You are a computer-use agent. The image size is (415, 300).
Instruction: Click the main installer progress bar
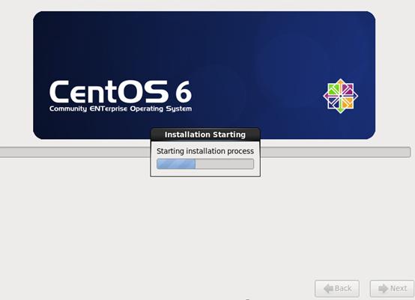[x=205, y=153]
